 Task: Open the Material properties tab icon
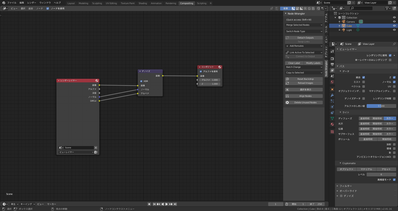(x=332, y=124)
